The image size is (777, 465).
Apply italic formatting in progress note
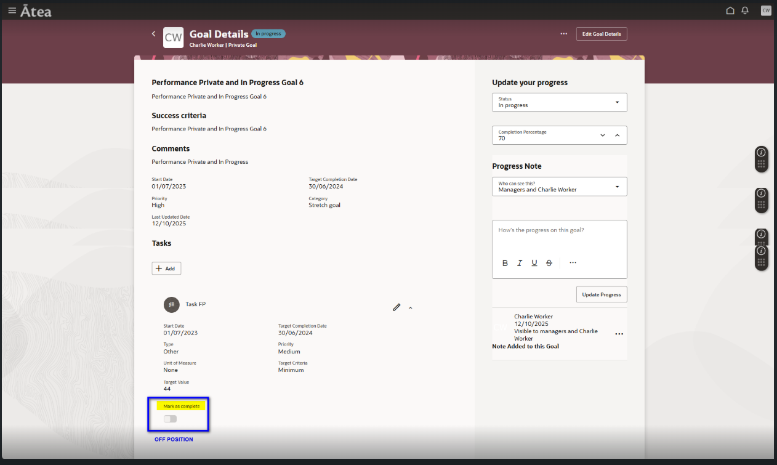(x=520, y=263)
